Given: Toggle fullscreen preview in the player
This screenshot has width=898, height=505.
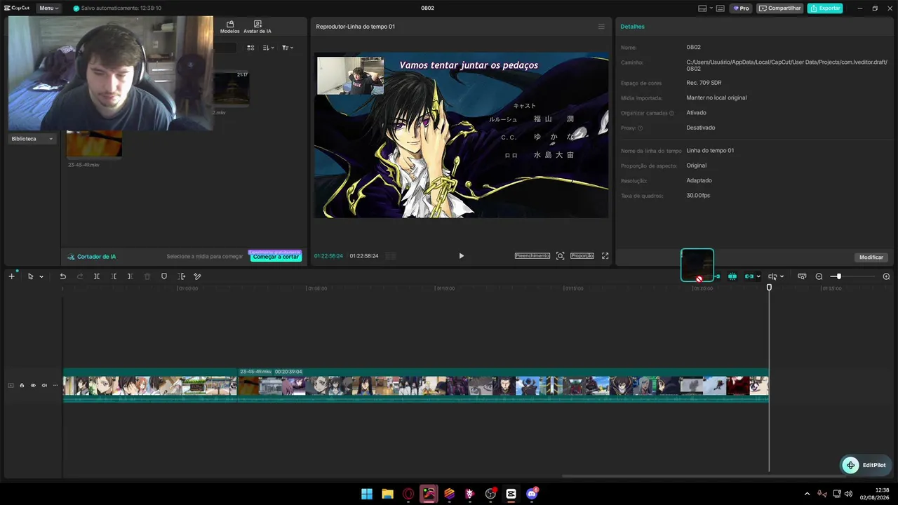Looking at the screenshot, I should [605, 256].
